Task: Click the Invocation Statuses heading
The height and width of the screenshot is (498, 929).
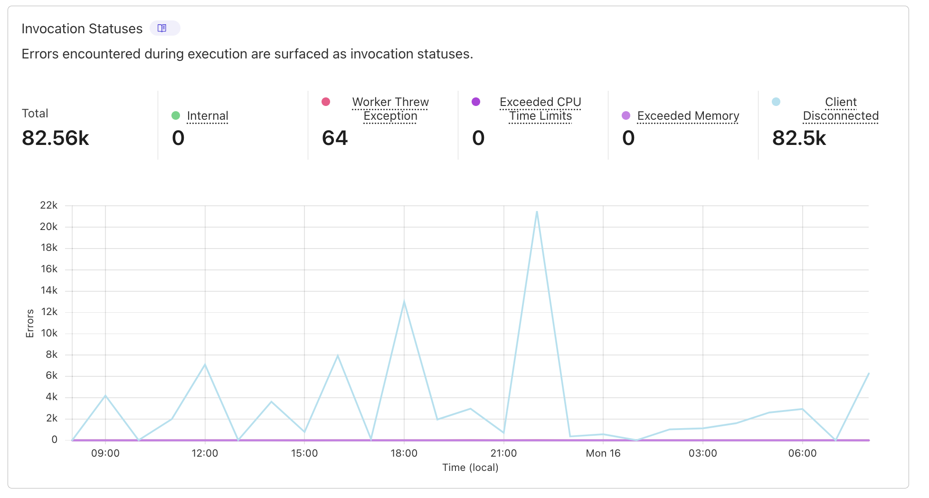Action: pos(82,29)
